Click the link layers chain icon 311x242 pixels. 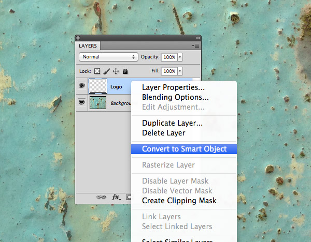(101, 197)
